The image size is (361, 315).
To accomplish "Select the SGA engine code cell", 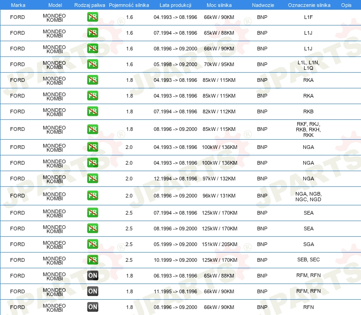I will [308, 244].
